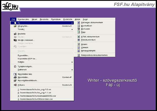
Task: Select Exportálás PDF-be... entry
Action: coord(42,59)
